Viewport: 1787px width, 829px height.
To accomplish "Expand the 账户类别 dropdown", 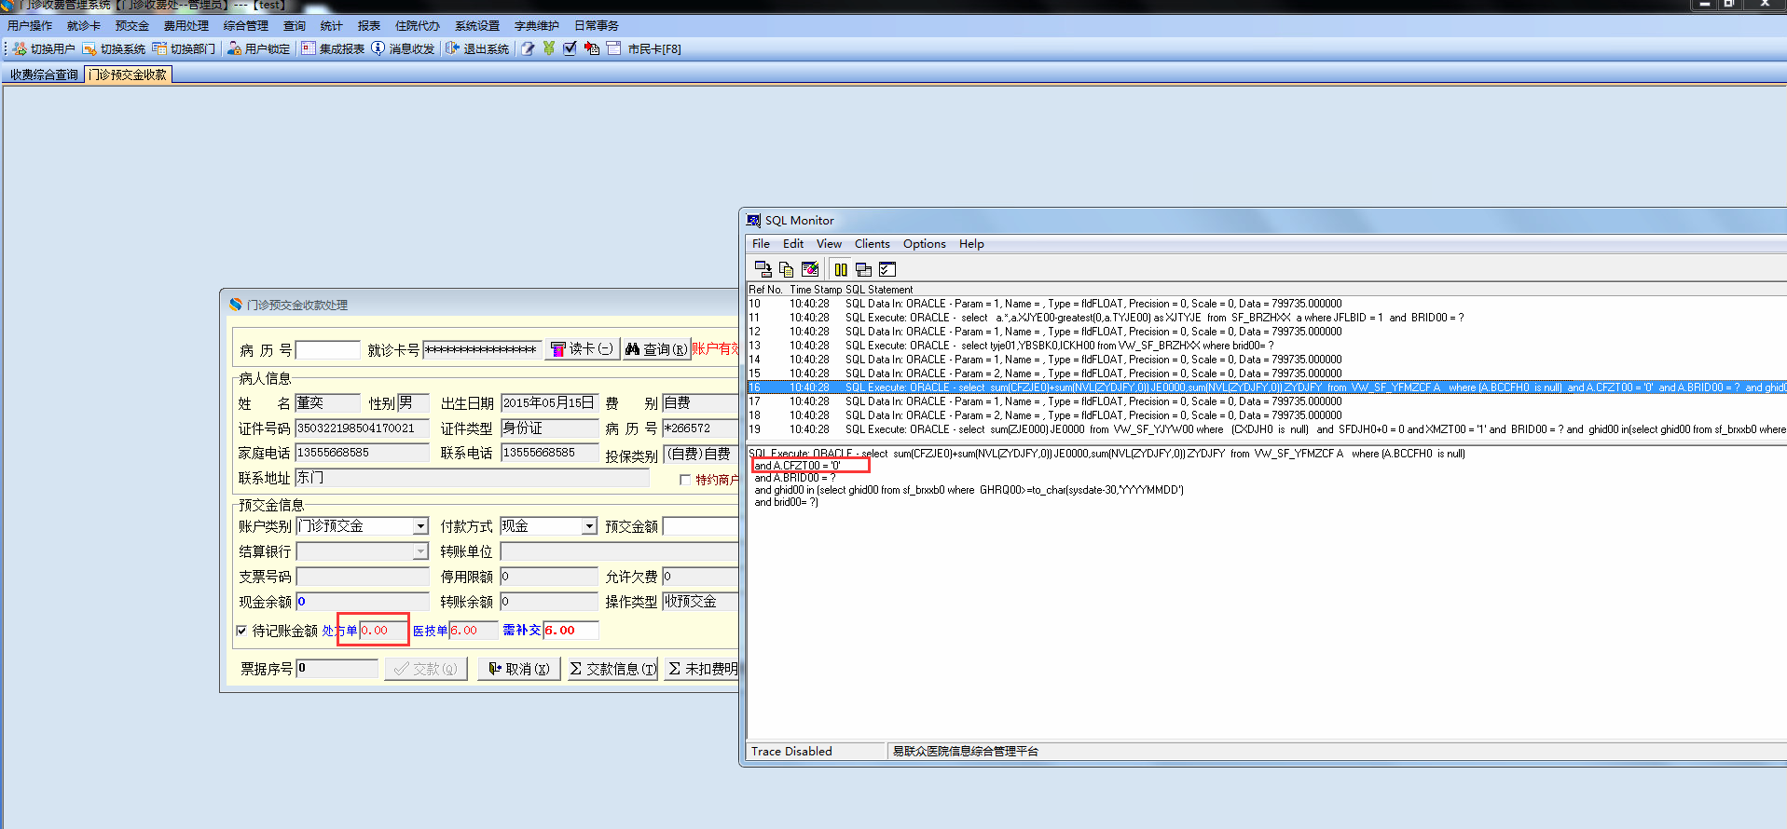I will coord(420,526).
